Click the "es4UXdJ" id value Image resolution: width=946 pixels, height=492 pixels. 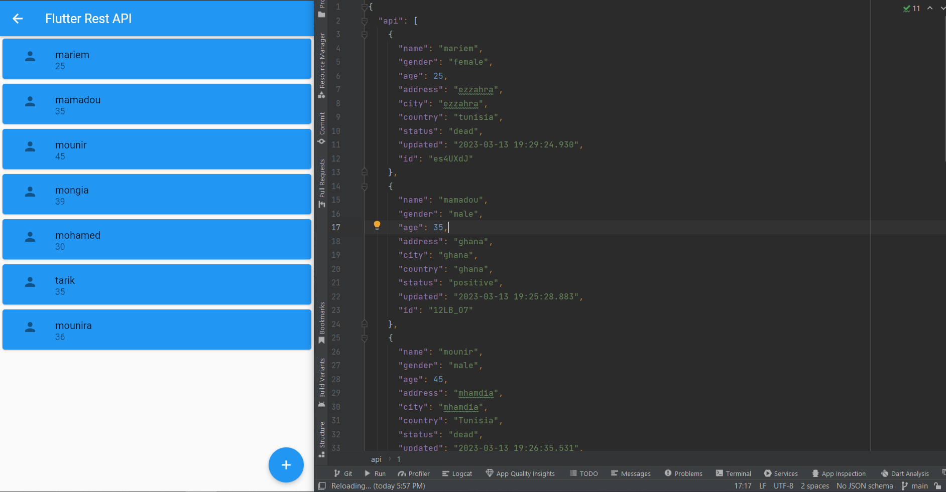pos(450,158)
